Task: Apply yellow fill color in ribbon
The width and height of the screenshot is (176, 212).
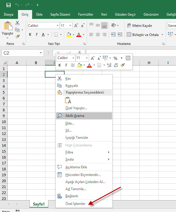Action: click(x=69, y=35)
